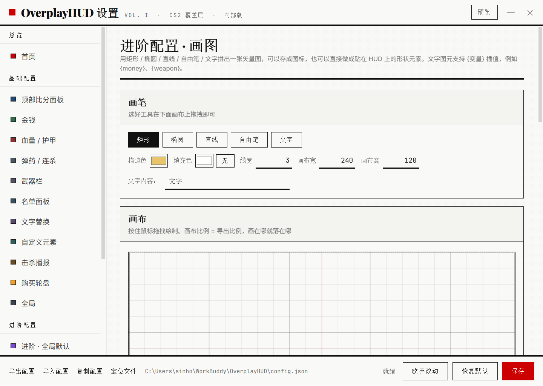Viewport: 543px width, 386px height.
Task: Click 复制配置 in the bottom bar
Action: pyautogui.click(x=90, y=371)
